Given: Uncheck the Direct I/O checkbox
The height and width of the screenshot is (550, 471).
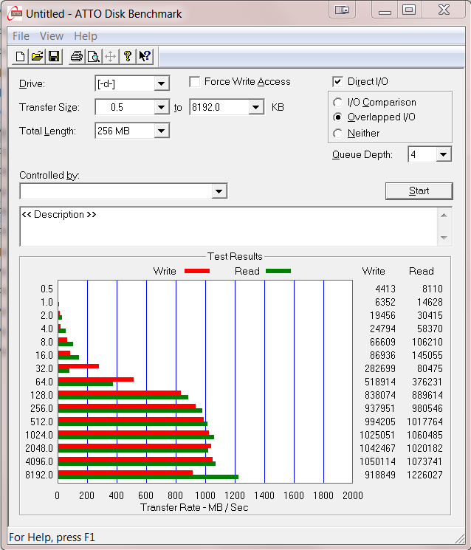Looking at the screenshot, I should [x=338, y=82].
